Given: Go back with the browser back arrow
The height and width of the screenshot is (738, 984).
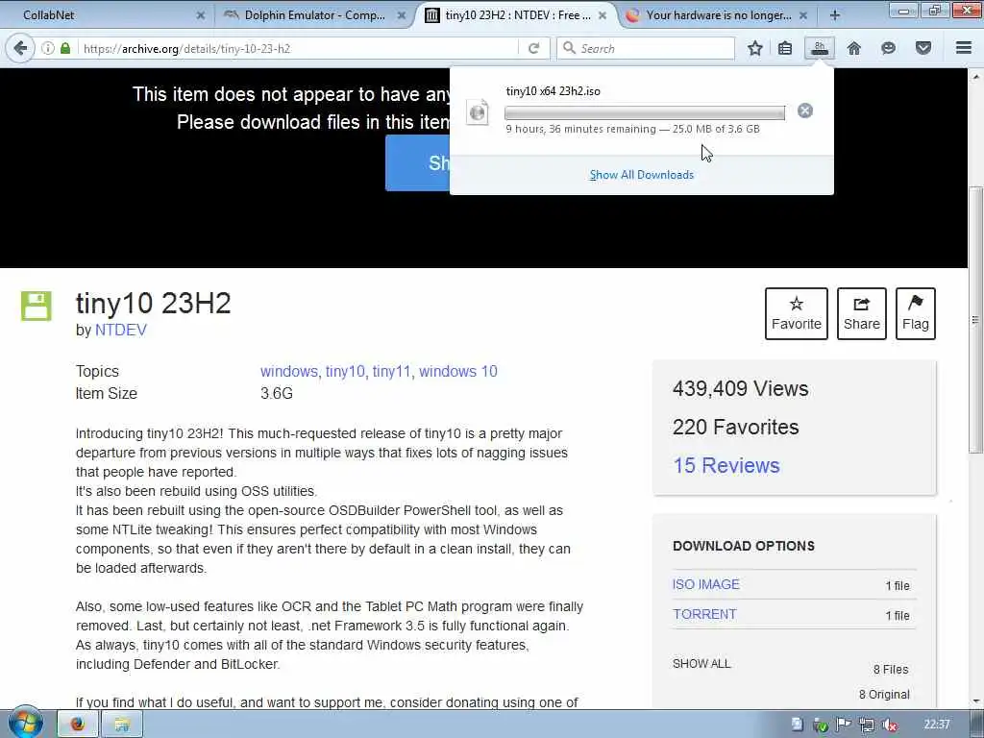Looking at the screenshot, I should pyautogui.click(x=20, y=48).
